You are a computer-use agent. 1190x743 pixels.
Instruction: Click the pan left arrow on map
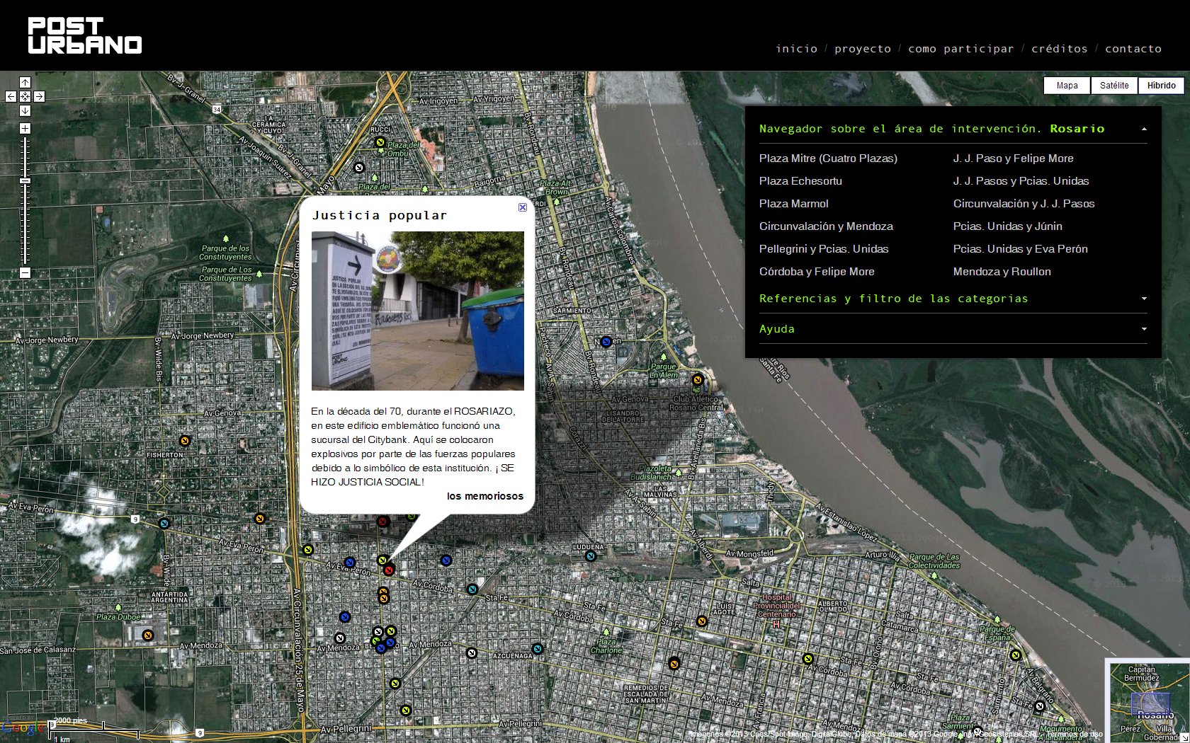[11, 96]
